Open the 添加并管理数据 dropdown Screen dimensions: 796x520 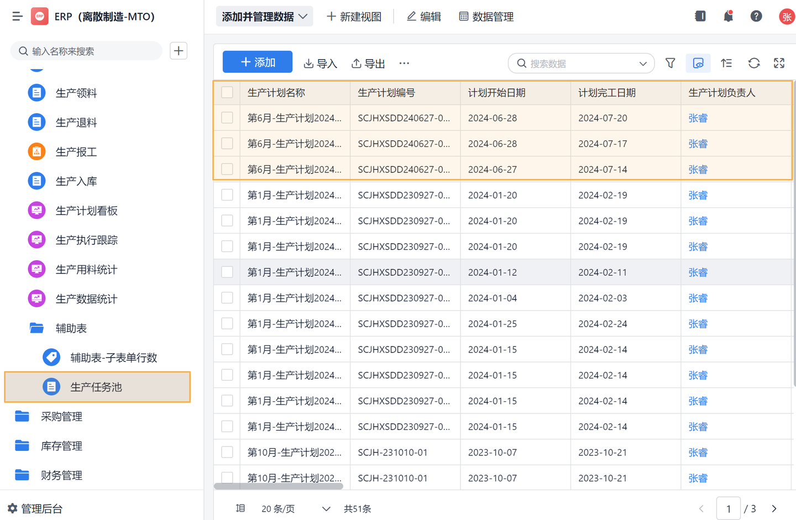(x=264, y=16)
